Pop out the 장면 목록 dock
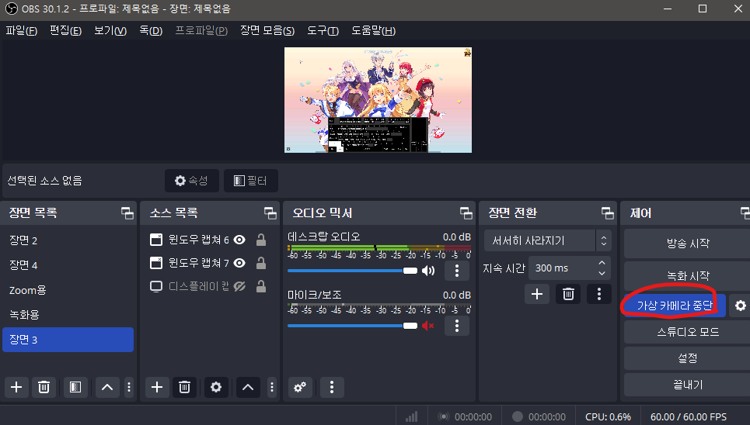750x425 pixels. (127, 213)
